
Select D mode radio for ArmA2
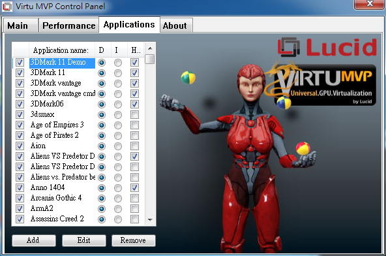[102, 209]
